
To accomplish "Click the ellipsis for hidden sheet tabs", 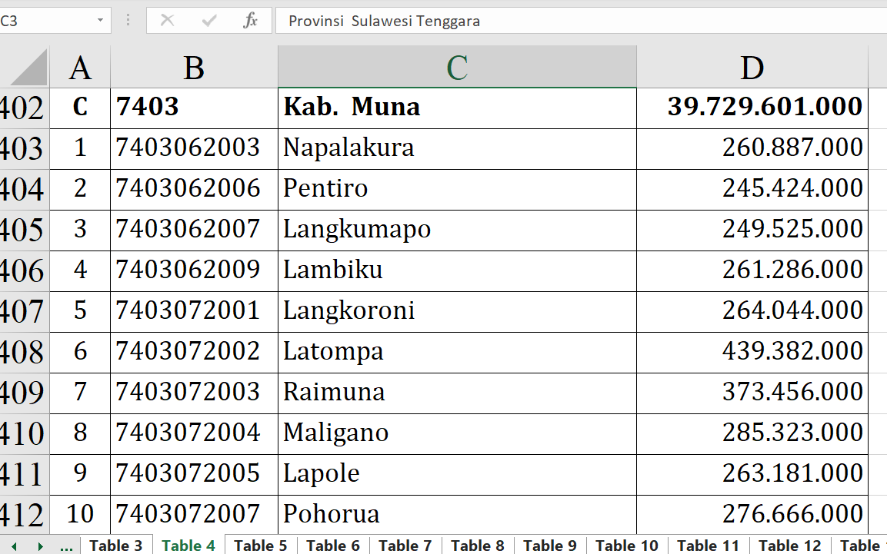I will click(x=66, y=546).
